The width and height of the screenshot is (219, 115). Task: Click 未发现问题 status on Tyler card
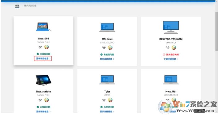click(x=109, y=107)
